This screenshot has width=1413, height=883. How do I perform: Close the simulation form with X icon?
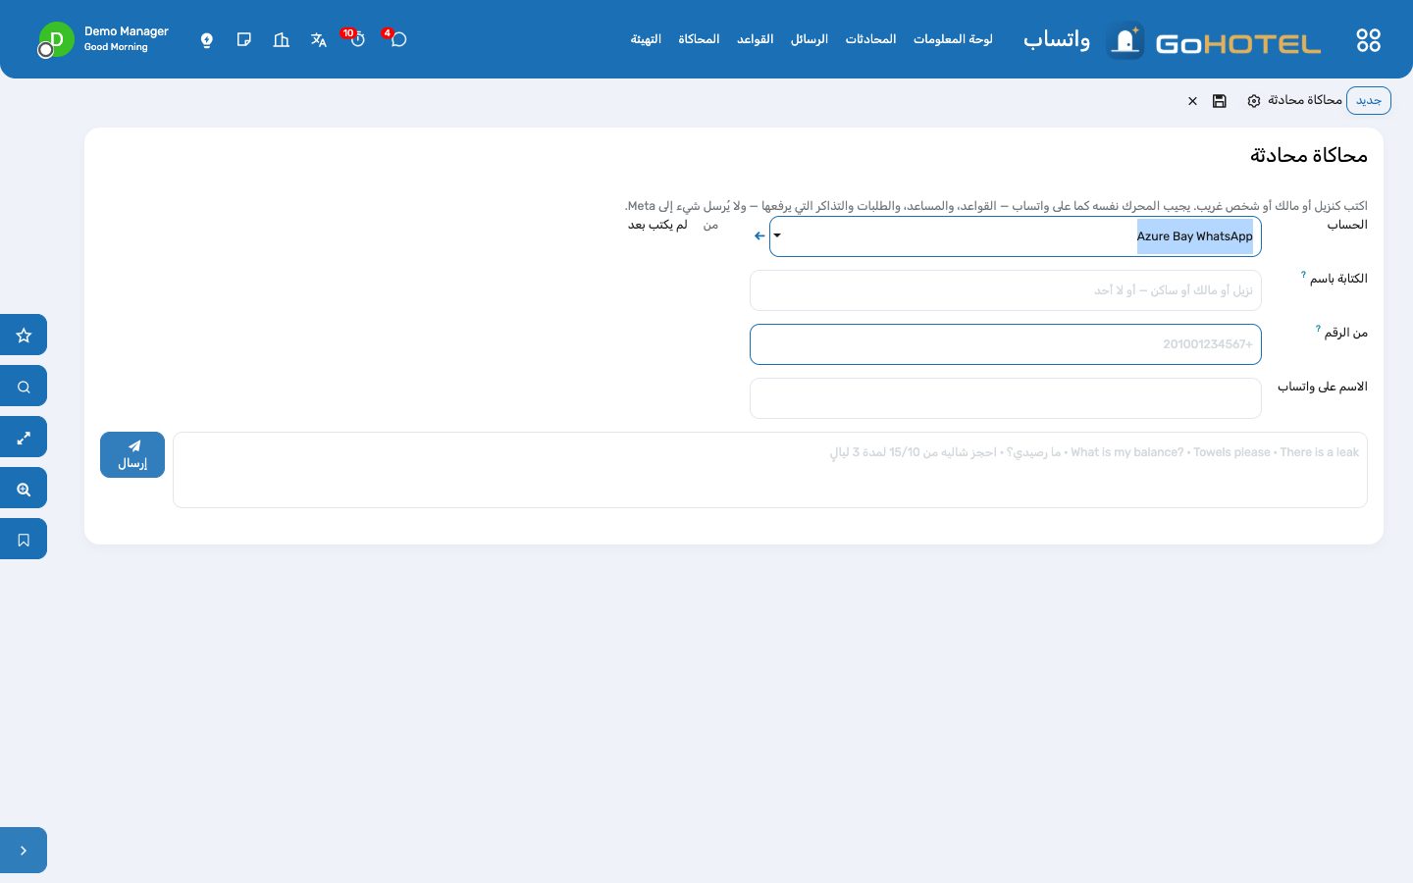[x=1192, y=101]
